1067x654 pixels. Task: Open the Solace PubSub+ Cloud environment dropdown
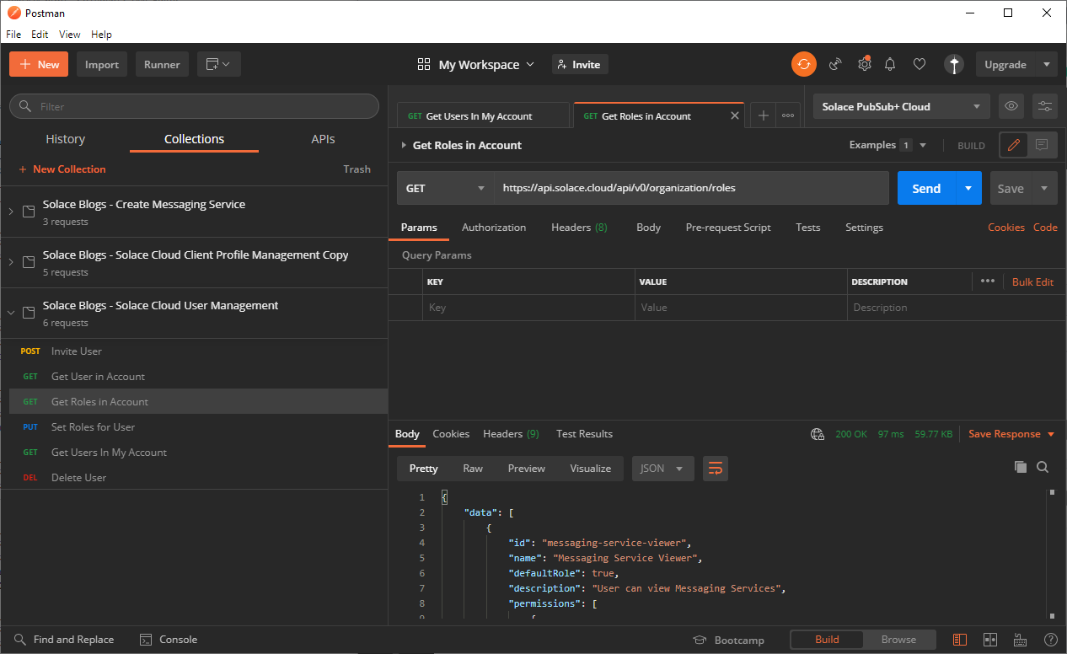click(x=901, y=106)
